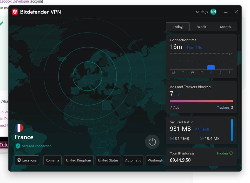Viewport: 250px width, 183px height.
Task: Select the United Kingdom quick location
Action: click(x=78, y=160)
